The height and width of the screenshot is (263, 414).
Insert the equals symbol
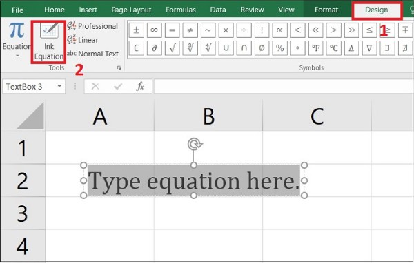click(172, 30)
